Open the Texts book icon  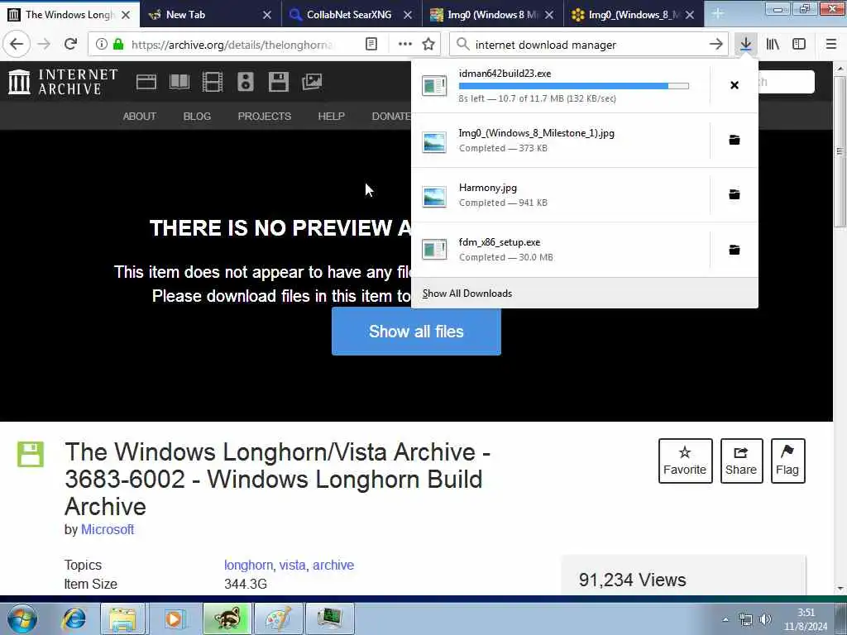click(179, 82)
